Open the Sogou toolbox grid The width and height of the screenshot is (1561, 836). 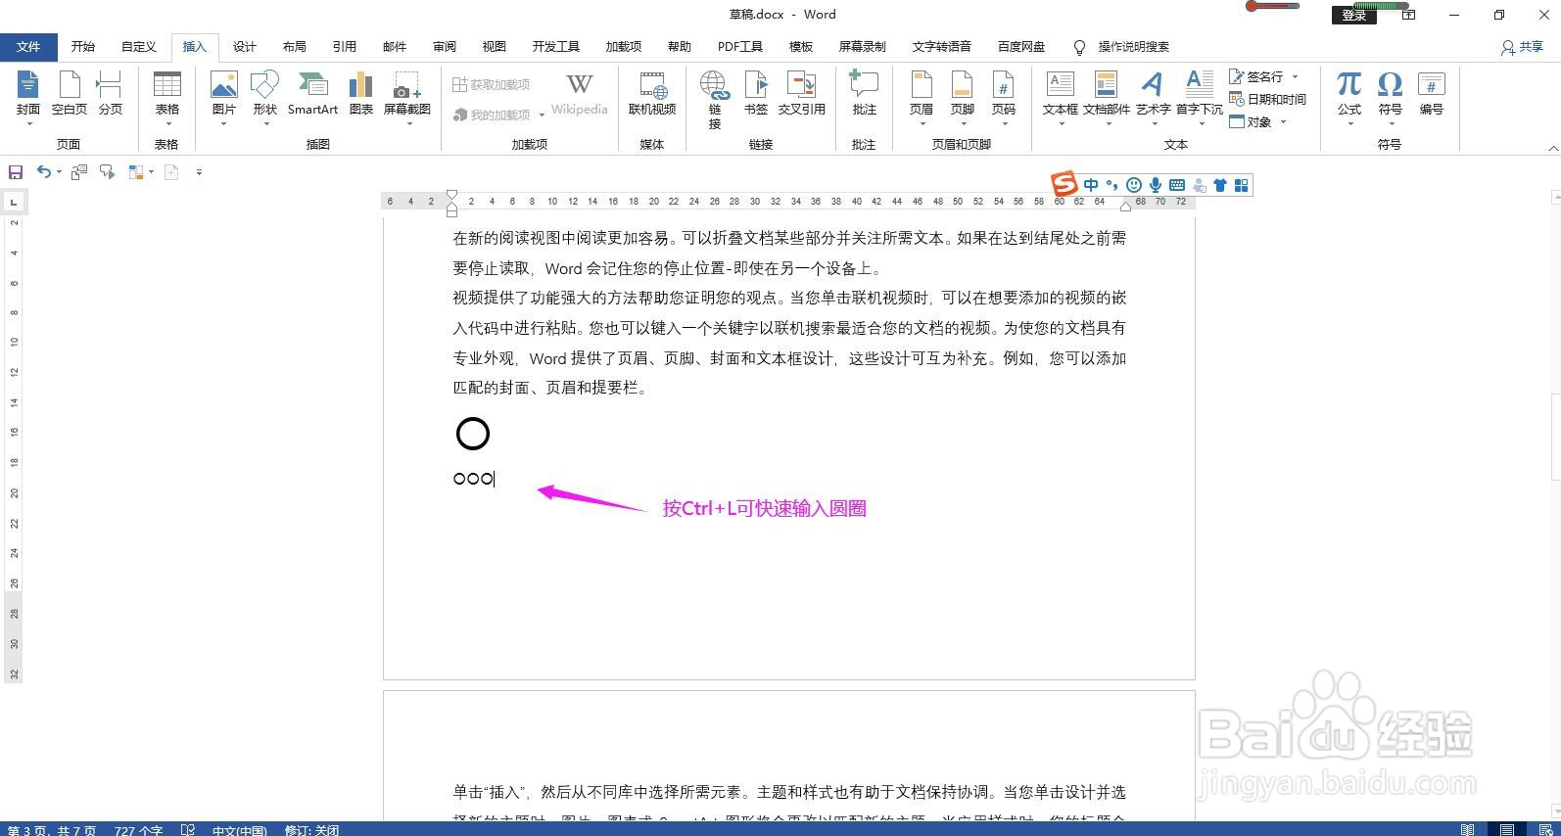point(1242,185)
